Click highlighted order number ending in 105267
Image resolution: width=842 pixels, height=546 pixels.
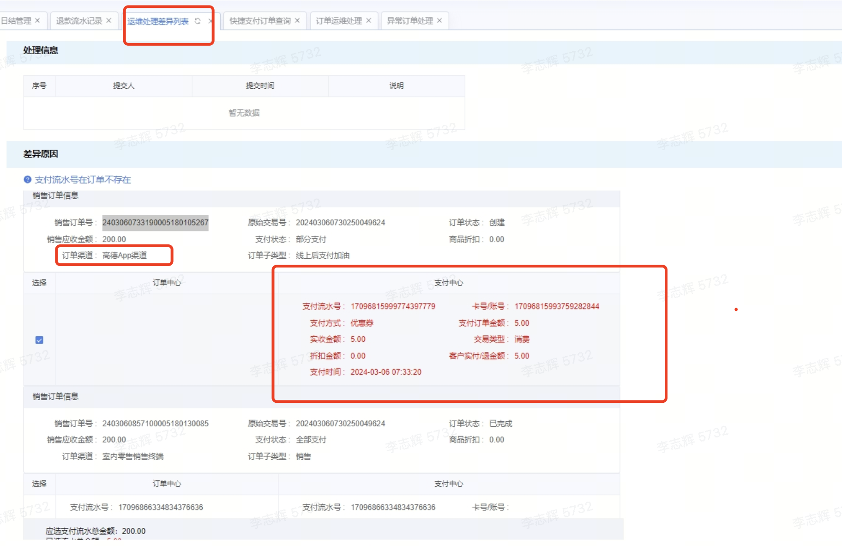point(155,223)
